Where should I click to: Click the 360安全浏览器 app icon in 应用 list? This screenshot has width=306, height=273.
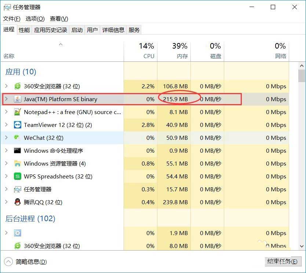tap(17, 86)
